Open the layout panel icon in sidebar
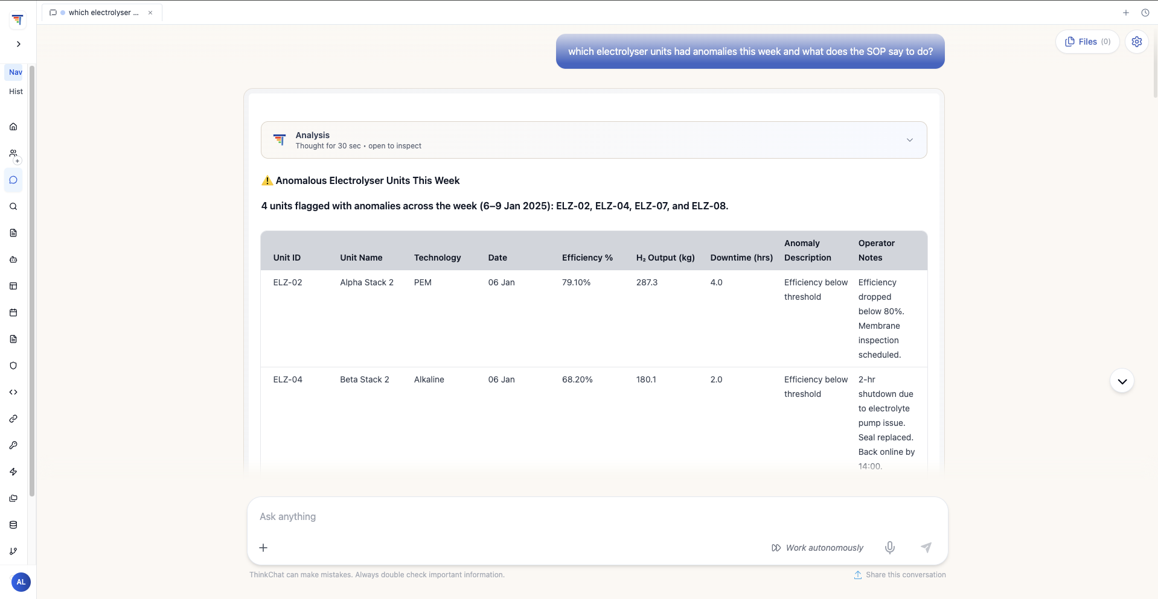Image resolution: width=1158 pixels, height=599 pixels. [13, 286]
